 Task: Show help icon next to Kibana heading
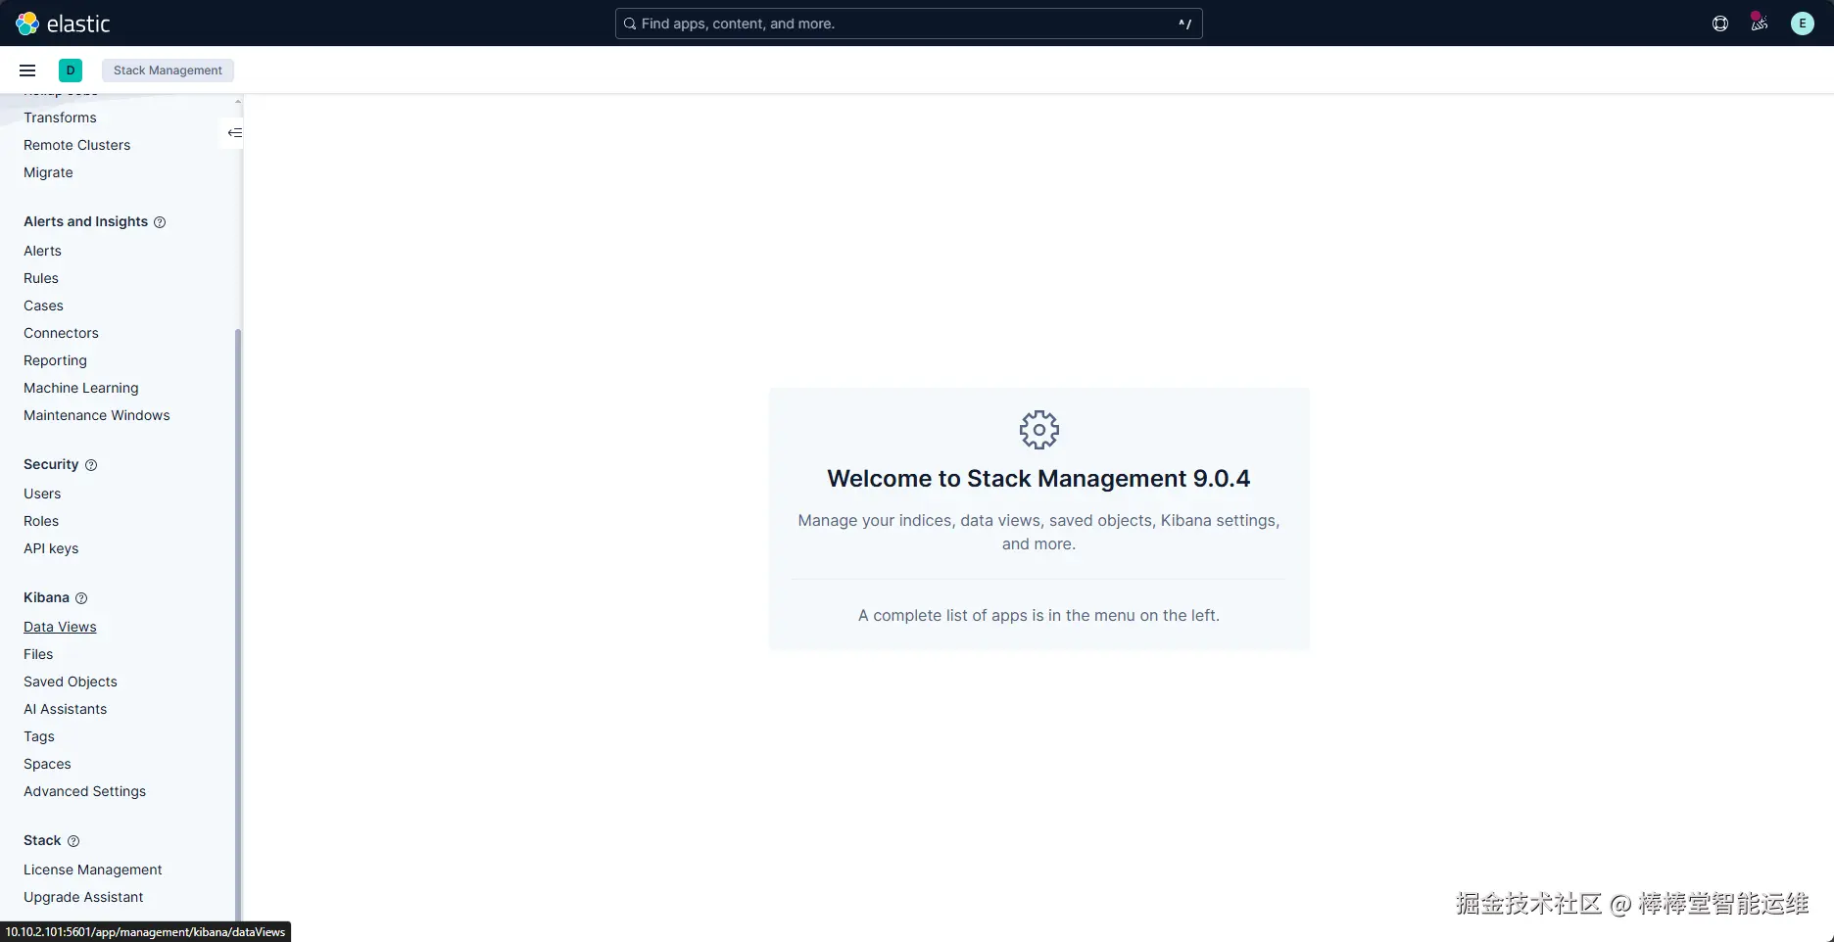point(81,598)
